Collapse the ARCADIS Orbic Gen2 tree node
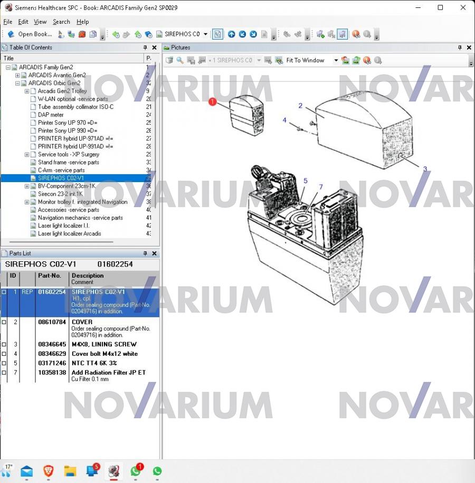The width and height of the screenshot is (475, 483). coord(17,83)
